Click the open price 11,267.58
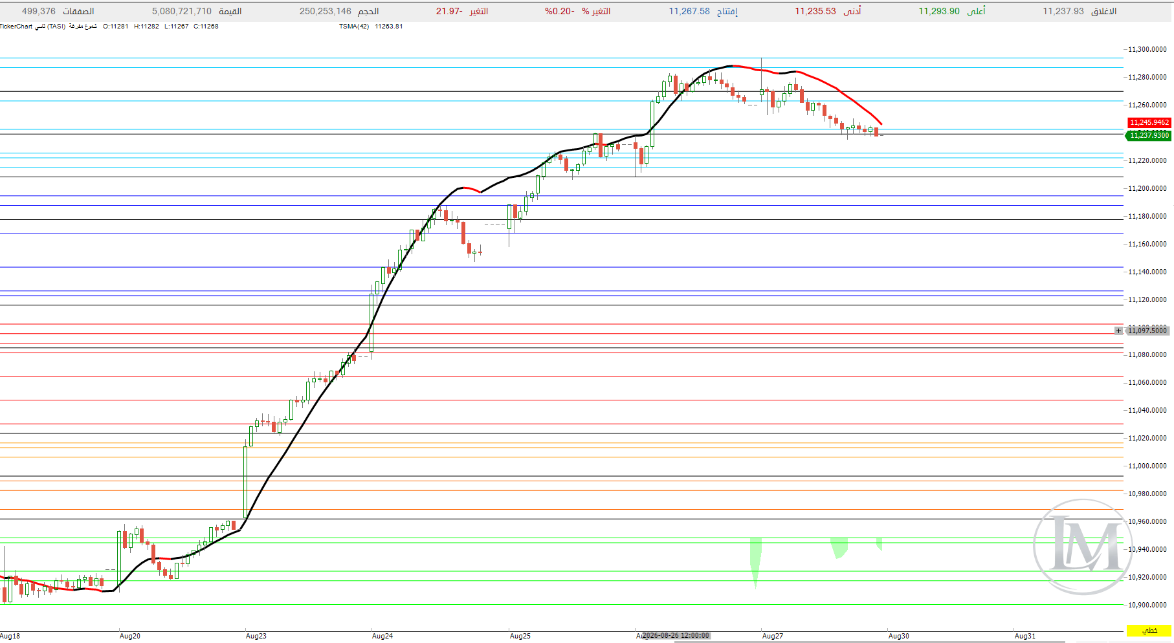 click(x=689, y=12)
